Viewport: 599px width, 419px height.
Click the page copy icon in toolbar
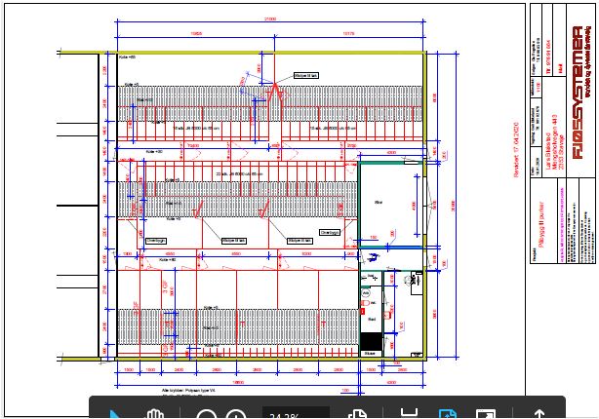click(357, 413)
